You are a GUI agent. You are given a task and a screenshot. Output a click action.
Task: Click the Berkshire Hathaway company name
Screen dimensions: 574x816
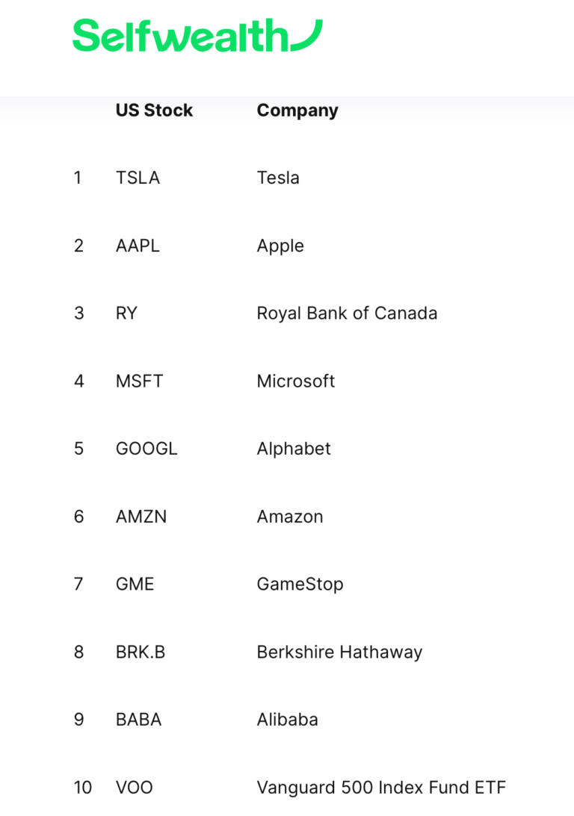339,652
